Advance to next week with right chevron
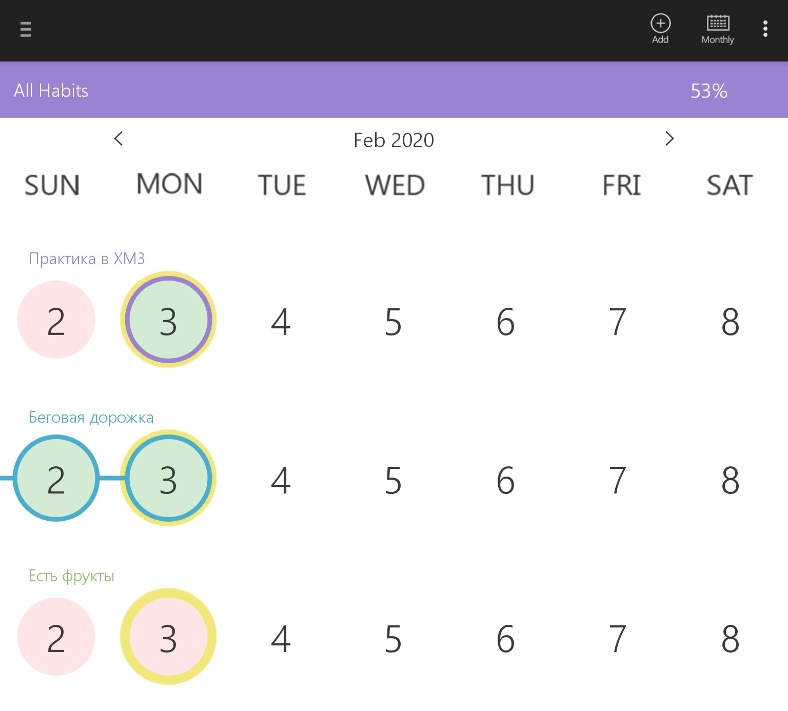 tap(669, 139)
